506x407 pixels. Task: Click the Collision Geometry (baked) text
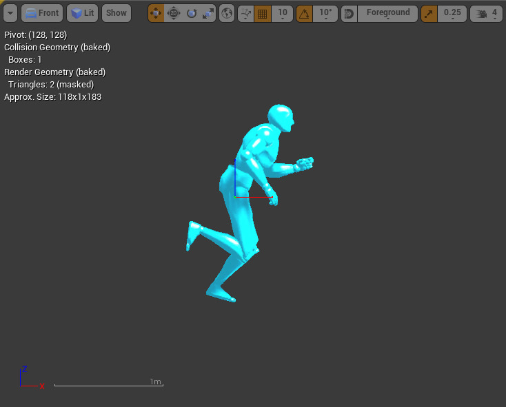(x=57, y=48)
